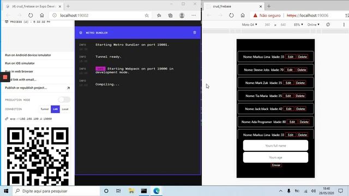
Task: Edit the Ada Programer entry
Action: tap(292, 122)
